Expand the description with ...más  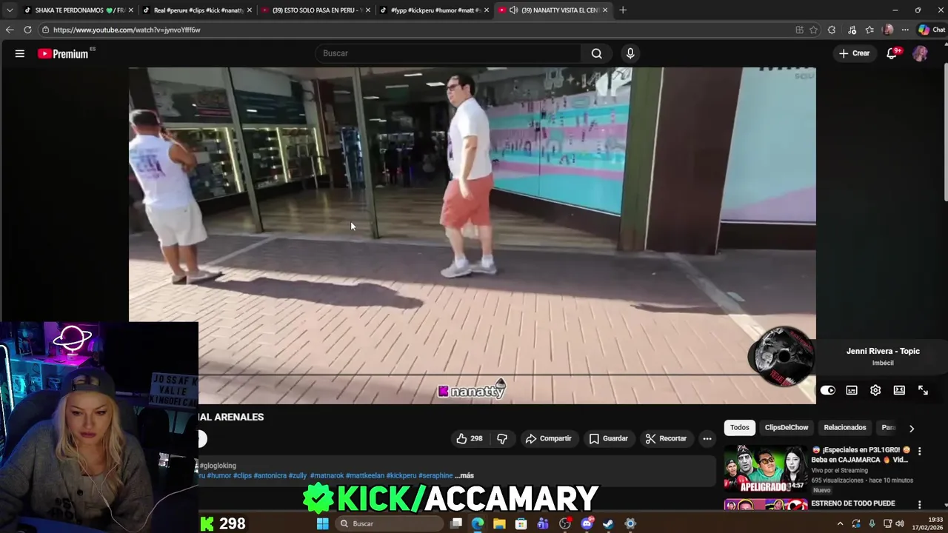coord(464,475)
